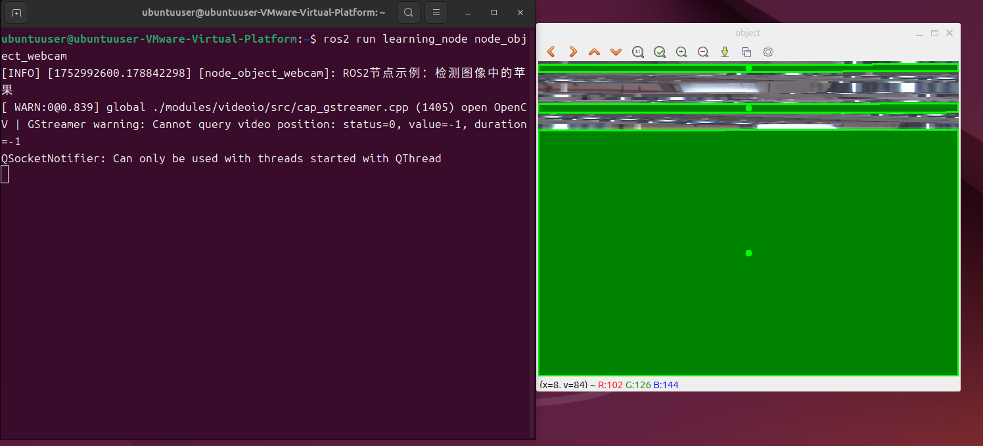Pan the object image left
The height and width of the screenshot is (446, 983).
[x=551, y=52]
